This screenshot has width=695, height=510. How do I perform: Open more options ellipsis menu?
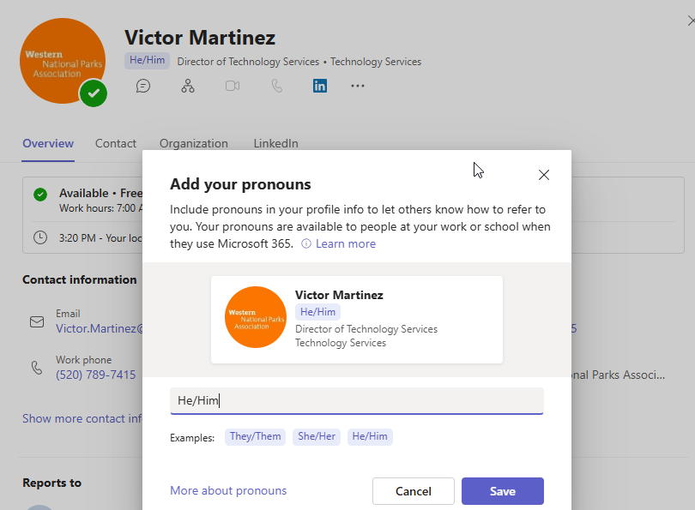click(x=358, y=86)
